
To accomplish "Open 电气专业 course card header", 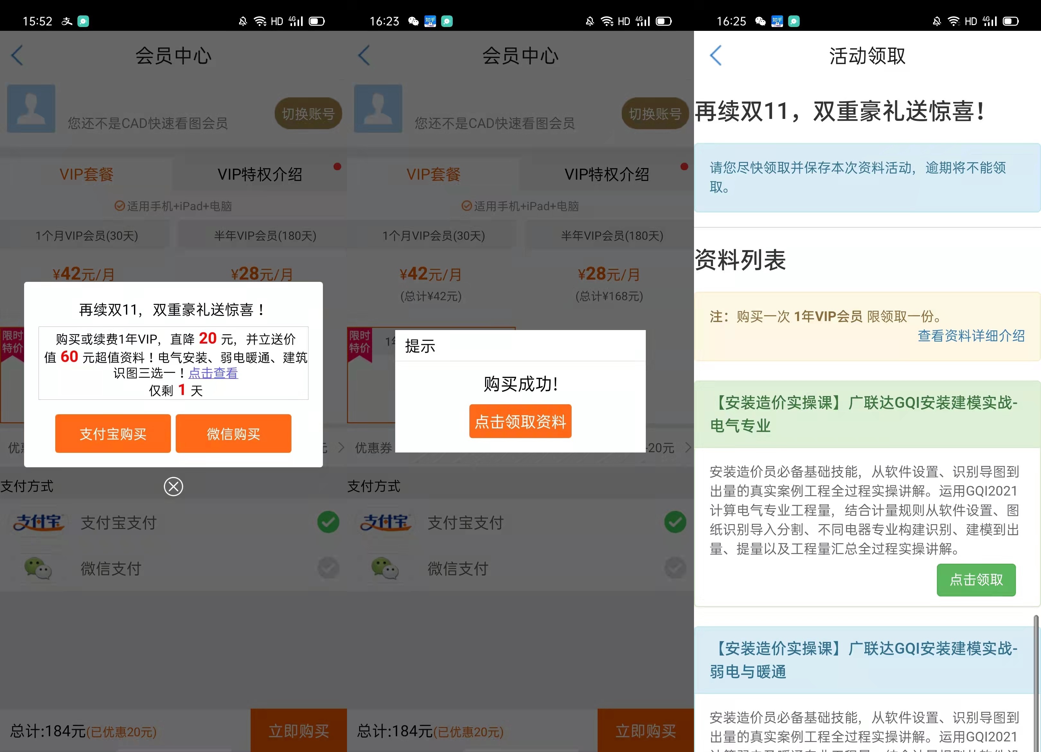I will tap(867, 414).
